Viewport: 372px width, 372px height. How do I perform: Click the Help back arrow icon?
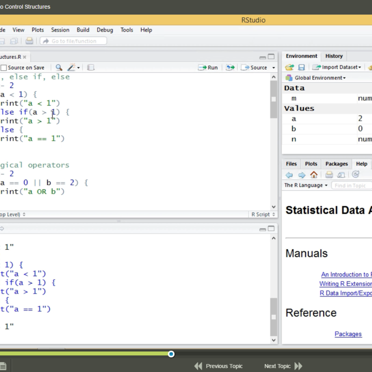click(x=289, y=175)
